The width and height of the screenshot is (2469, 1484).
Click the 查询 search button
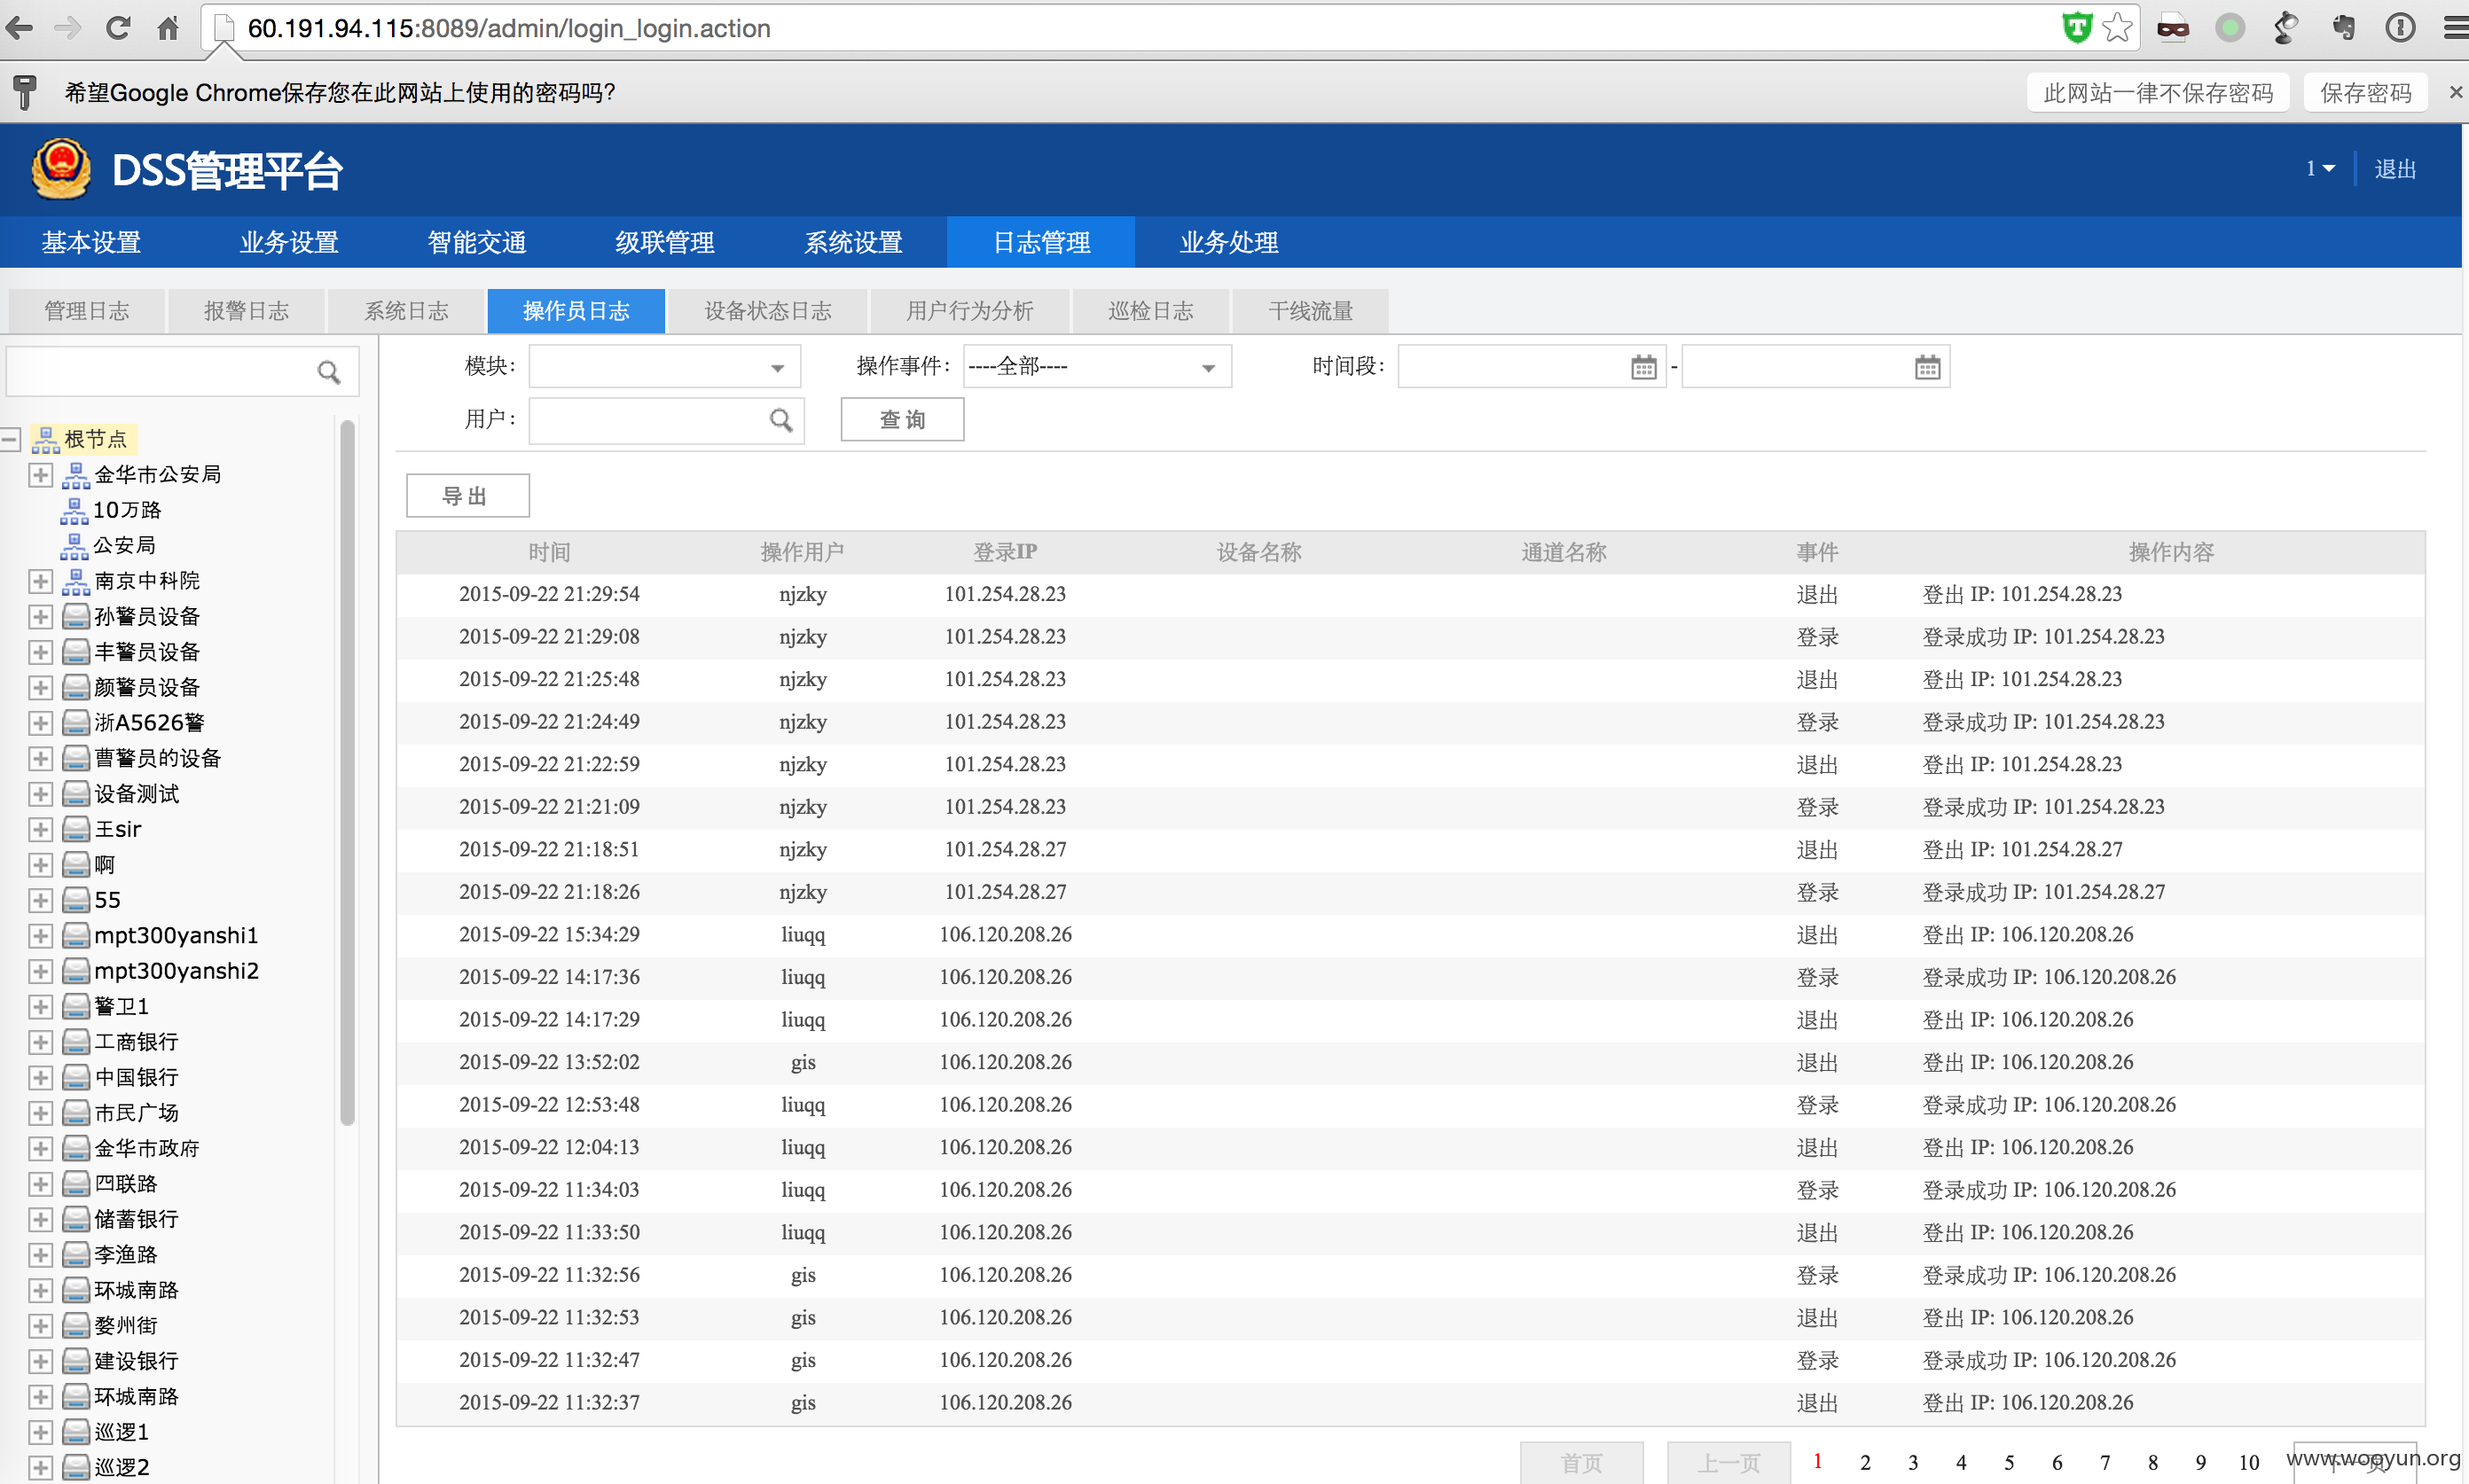902,420
